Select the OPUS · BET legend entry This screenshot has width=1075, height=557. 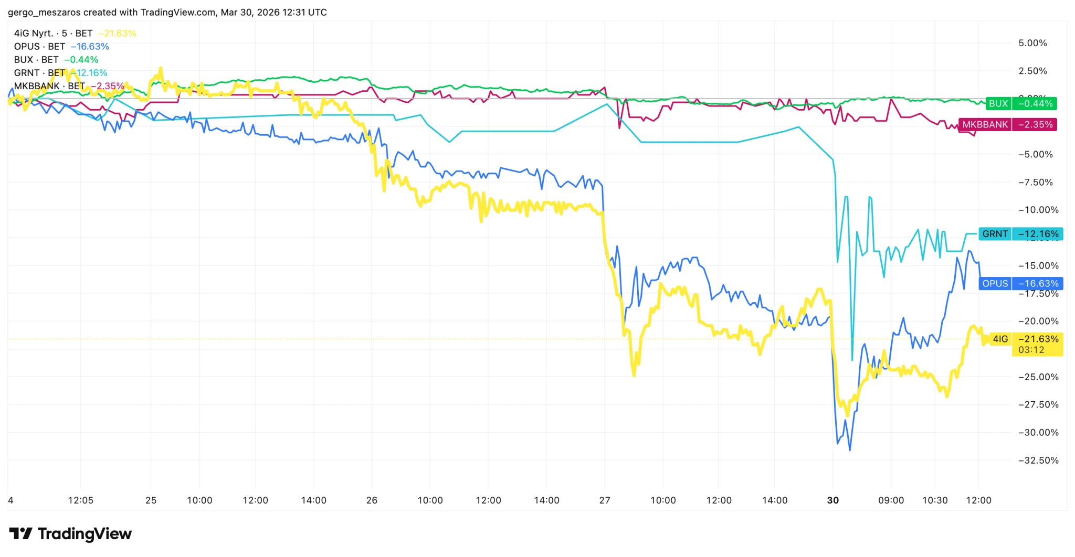pyautogui.click(x=39, y=47)
